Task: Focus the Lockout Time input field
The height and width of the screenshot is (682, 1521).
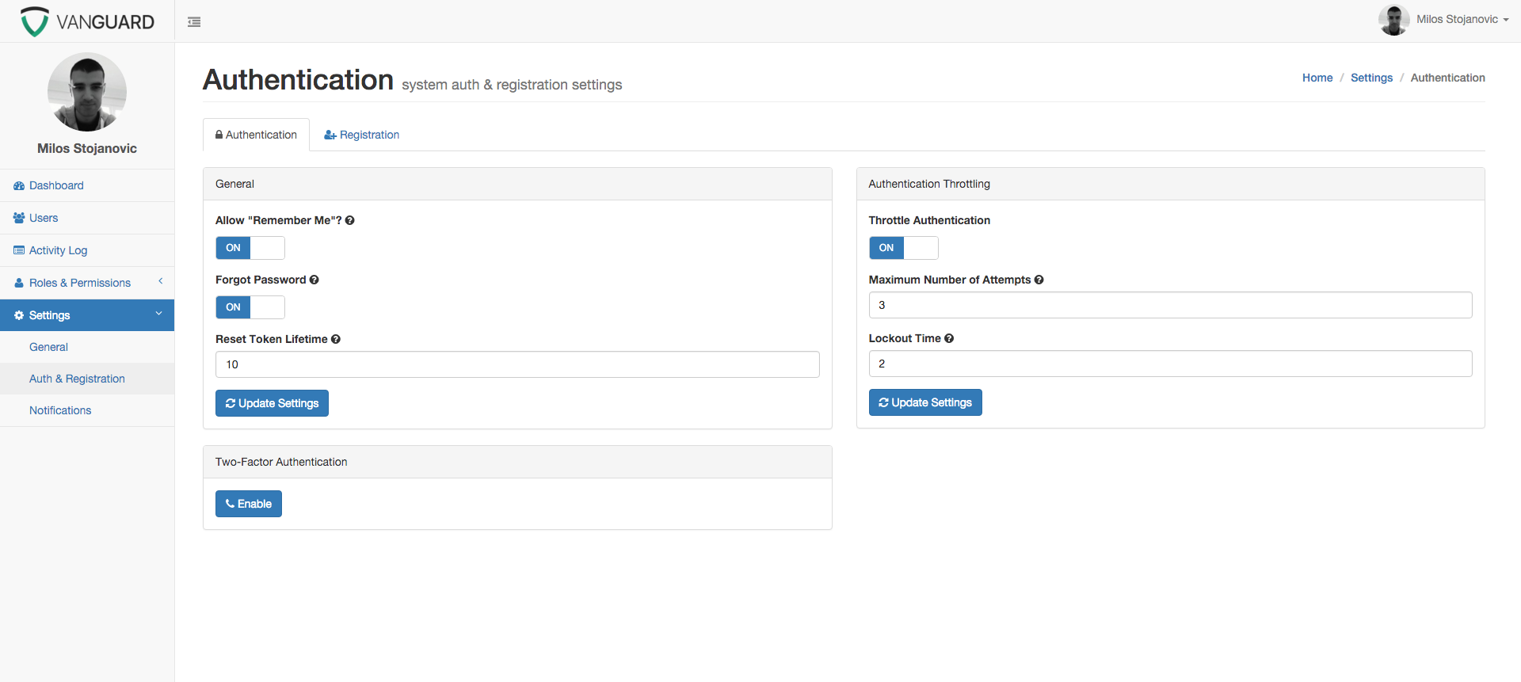Action: point(1170,364)
